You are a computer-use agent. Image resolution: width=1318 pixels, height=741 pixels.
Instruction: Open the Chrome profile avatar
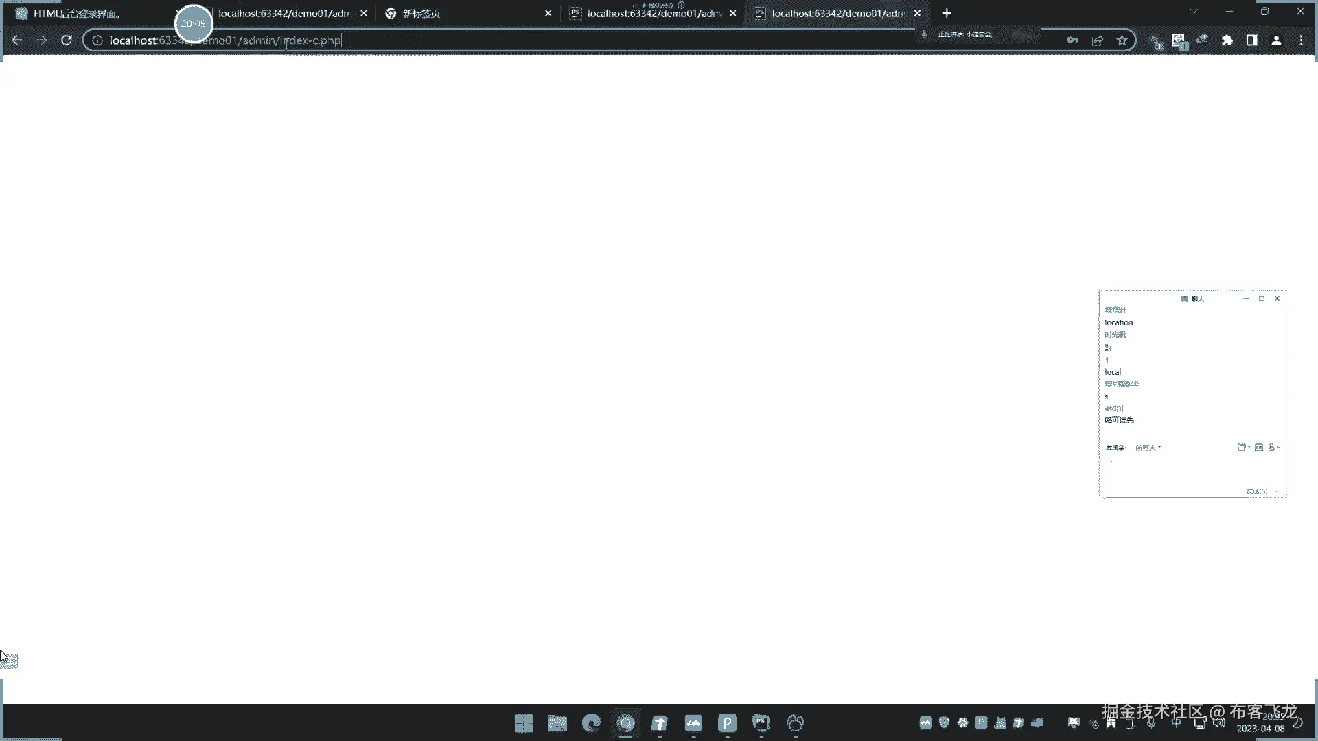tap(1276, 40)
